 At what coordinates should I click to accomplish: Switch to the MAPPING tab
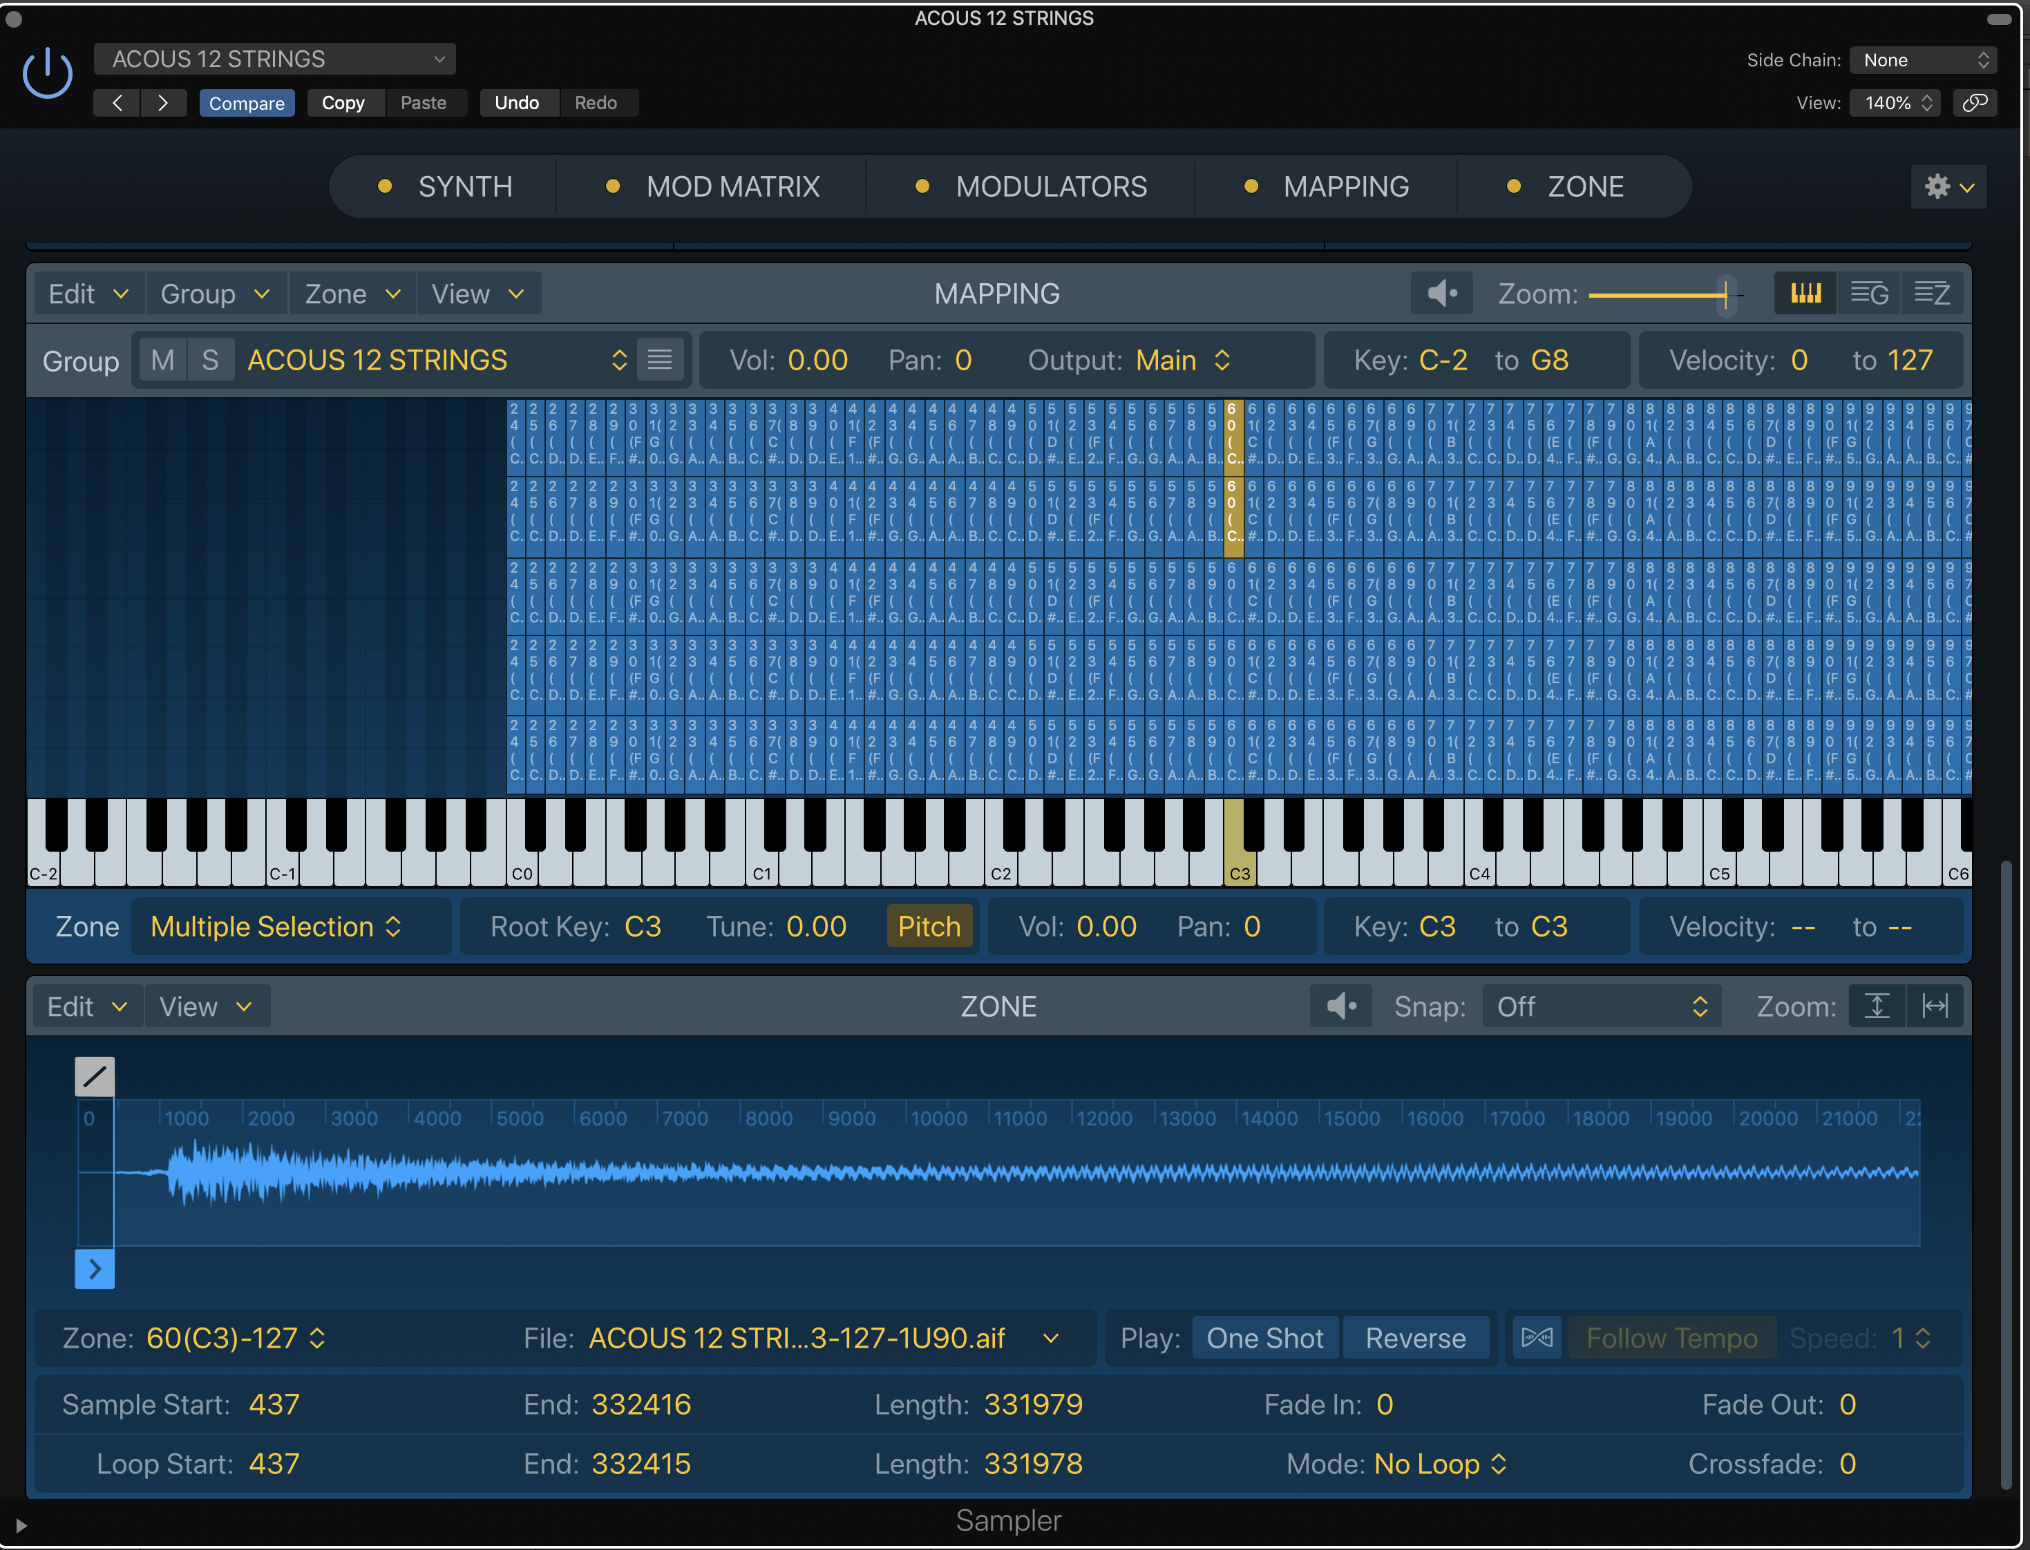pos(1327,186)
